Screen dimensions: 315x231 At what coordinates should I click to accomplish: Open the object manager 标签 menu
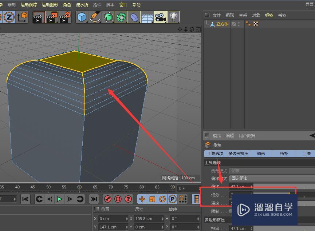269,15
